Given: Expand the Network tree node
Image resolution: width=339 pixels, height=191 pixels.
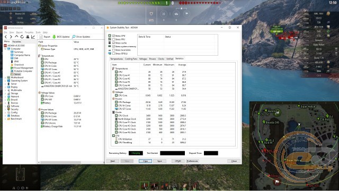Looking at the screenshot, I should coord(5,97).
